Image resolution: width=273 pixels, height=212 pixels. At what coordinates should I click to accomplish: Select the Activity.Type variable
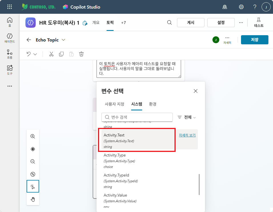pyautogui.click(x=150, y=161)
